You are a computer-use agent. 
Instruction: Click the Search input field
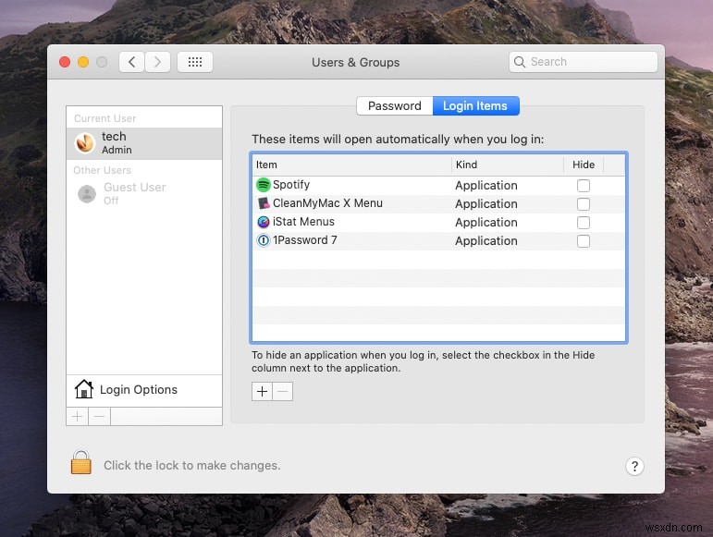584,62
